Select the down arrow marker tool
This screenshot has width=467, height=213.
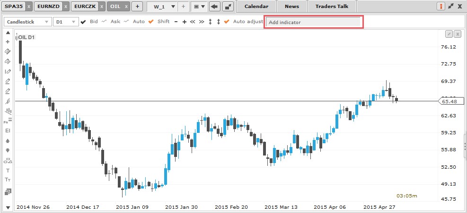click(x=8, y=150)
